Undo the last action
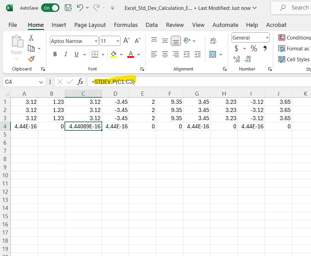The height and width of the screenshot is (256, 311). click(x=80, y=8)
